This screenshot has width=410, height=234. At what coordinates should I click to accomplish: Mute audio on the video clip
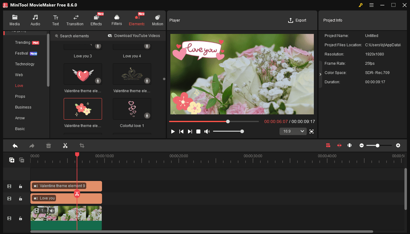click(x=52, y=211)
